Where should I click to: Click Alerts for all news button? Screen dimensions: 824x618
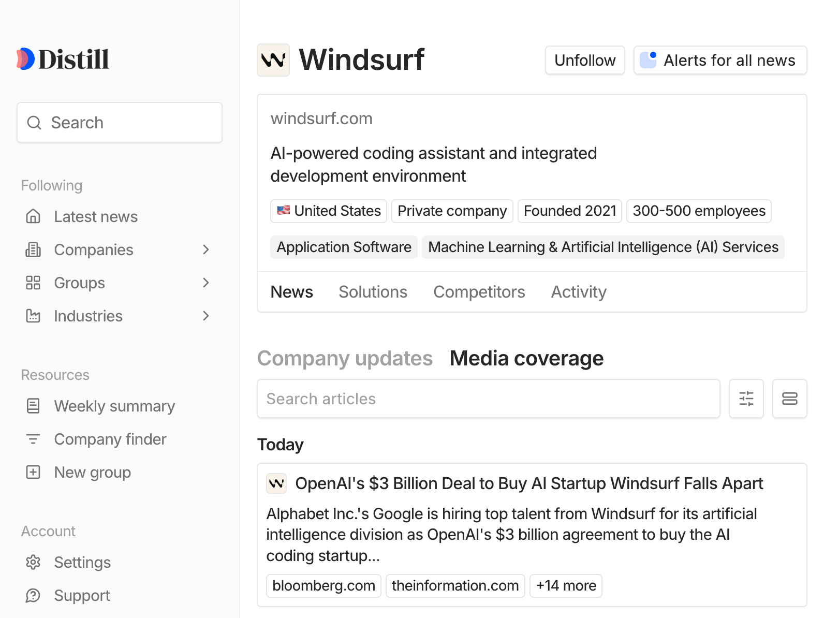pyautogui.click(x=720, y=60)
